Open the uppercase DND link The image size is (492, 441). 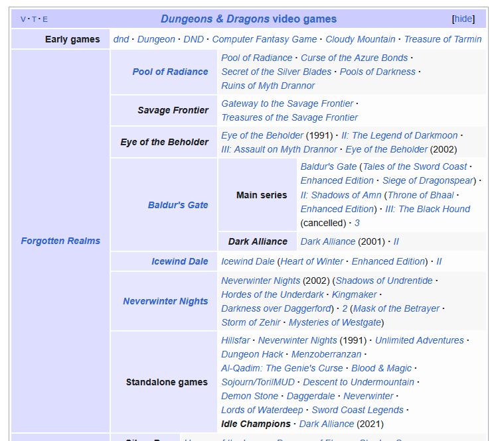click(193, 39)
